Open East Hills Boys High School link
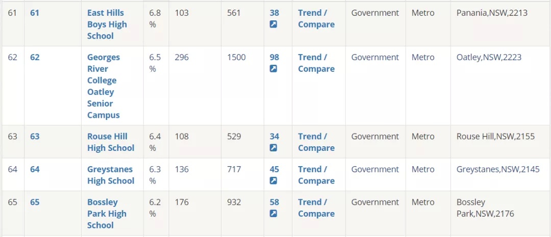This screenshot has height=237, width=551. (107, 24)
